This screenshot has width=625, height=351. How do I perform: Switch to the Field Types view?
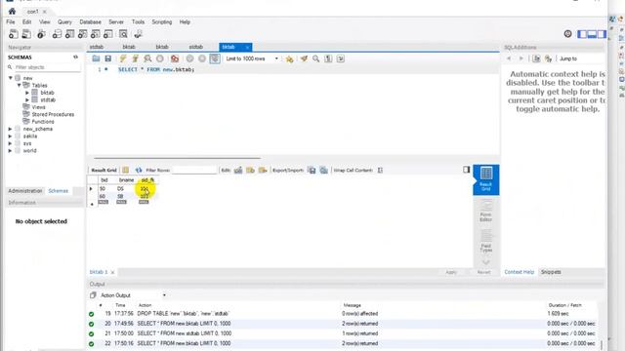(486, 241)
